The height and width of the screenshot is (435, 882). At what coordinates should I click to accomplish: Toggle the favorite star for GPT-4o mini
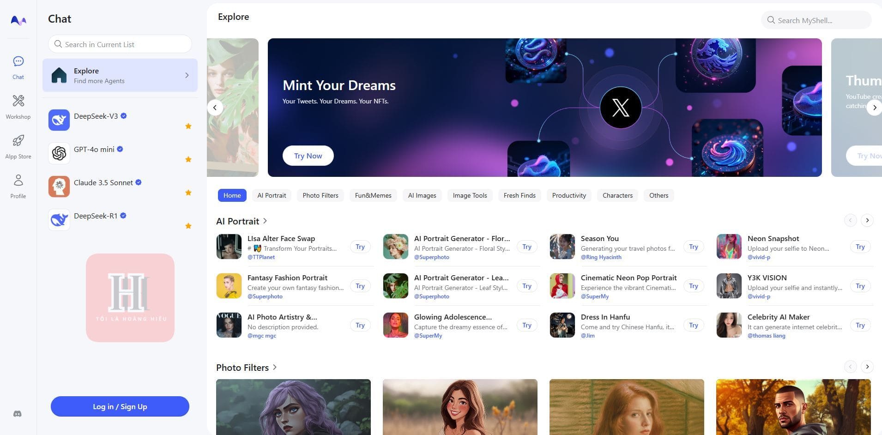[188, 159]
